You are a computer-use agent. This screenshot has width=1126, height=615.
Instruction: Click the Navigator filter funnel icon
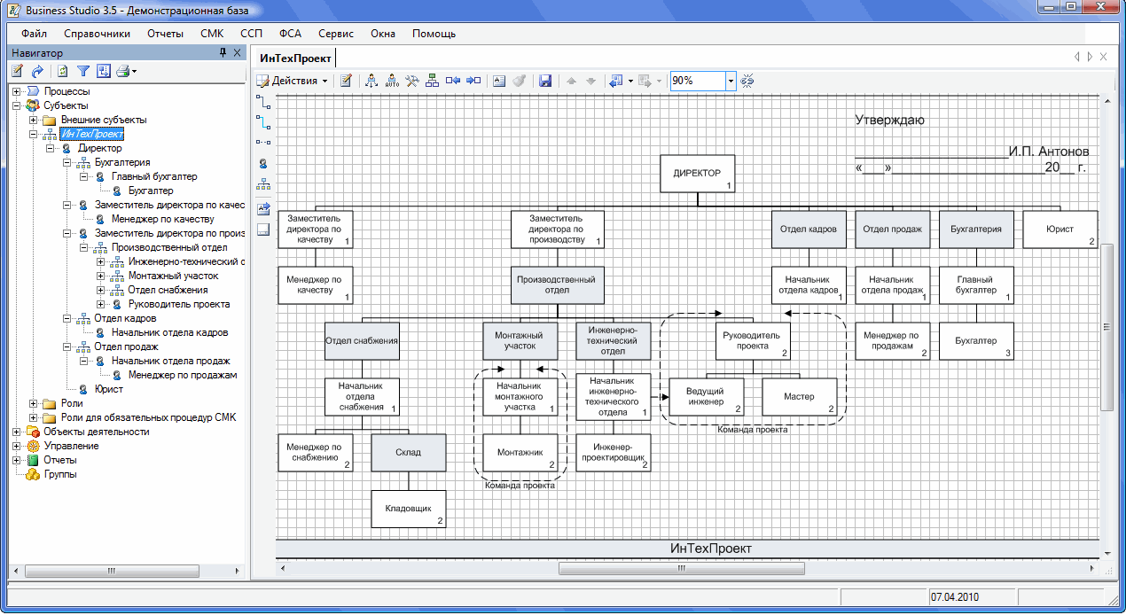82,71
